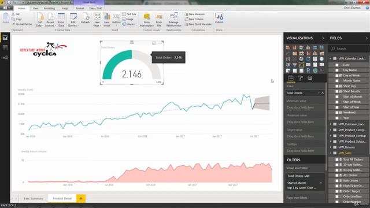
Task: Collapse the AW_Sales table
Action: click(x=331, y=153)
